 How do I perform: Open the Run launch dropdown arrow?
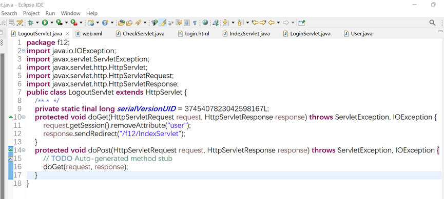(x=52, y=23)
